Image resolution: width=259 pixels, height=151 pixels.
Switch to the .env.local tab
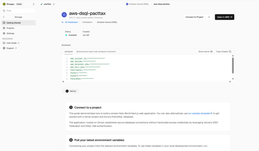pyautogui.click(x=68, y=52)
